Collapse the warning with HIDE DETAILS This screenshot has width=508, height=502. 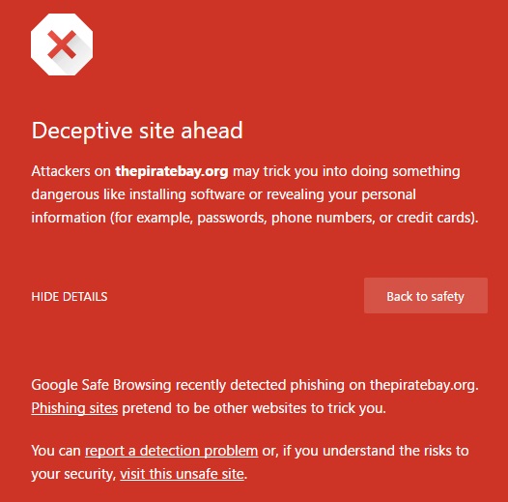(x=70, y=297)
